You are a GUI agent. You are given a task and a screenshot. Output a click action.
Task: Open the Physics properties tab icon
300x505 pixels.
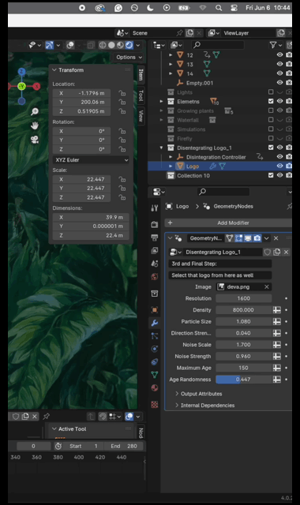tap(155, 349)
